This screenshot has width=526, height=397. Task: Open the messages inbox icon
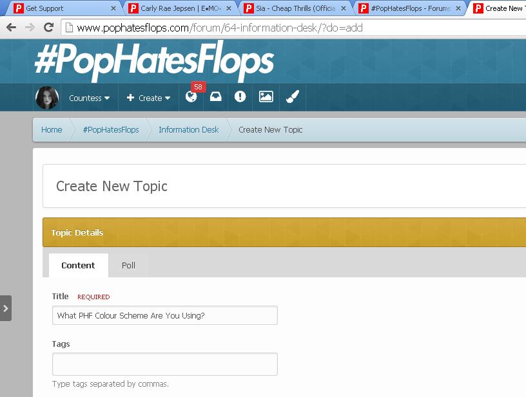(x=215, y=97)
